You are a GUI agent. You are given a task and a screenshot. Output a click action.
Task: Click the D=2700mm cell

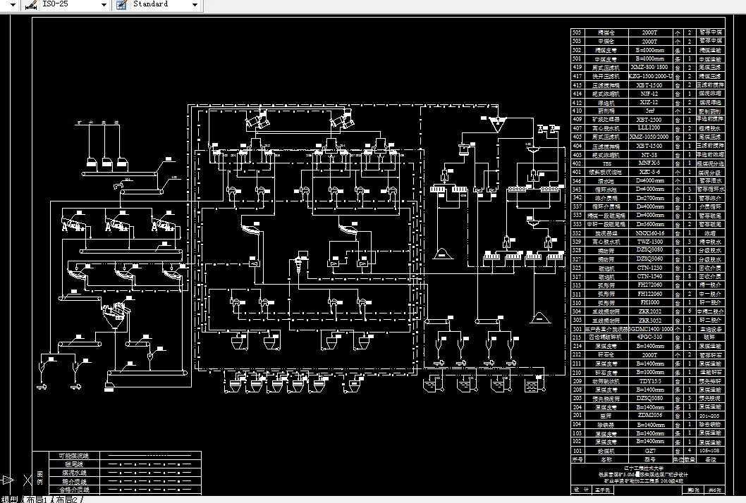tap(650, 198)
